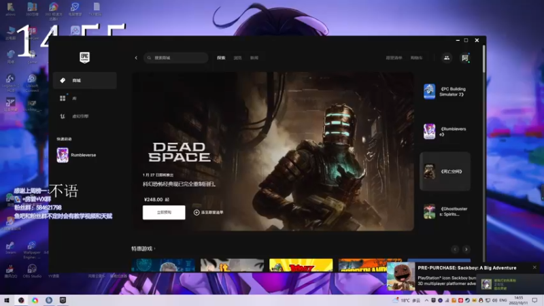Click the Epic Games logo in sidebar
The height and width of the screenshot is (306, 544).
click(84, 57)
